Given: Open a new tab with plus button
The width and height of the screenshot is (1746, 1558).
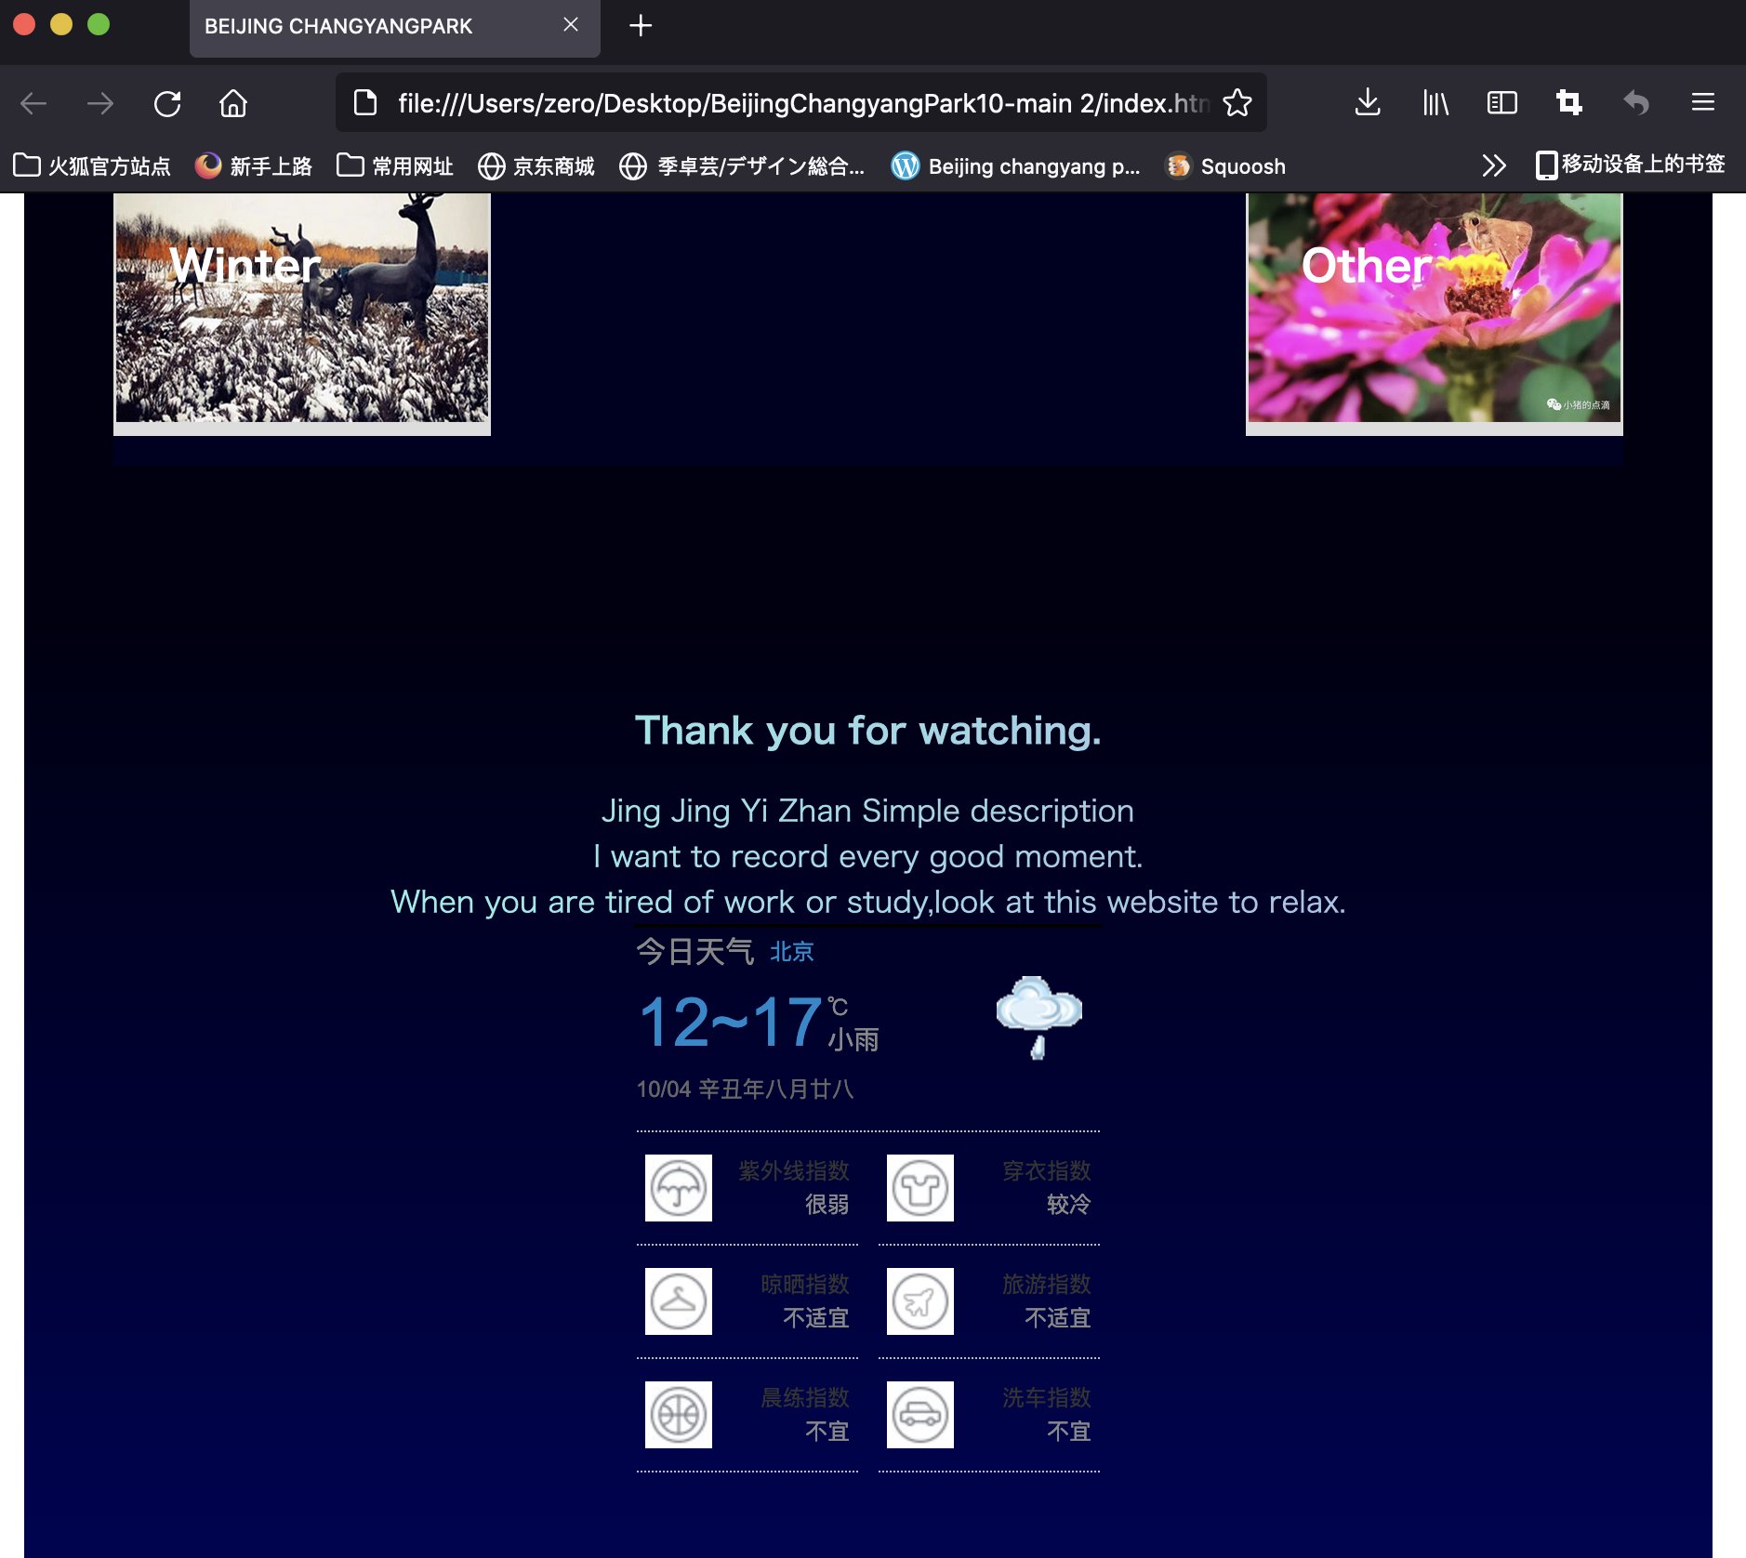Looking at the screenshot, I should (x=641, y=26).
